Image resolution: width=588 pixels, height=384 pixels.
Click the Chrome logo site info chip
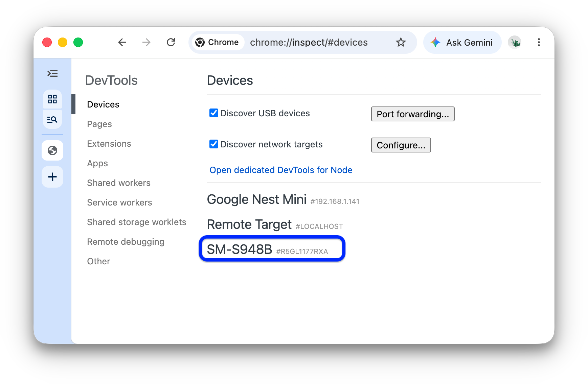click(x=218, y=42)
